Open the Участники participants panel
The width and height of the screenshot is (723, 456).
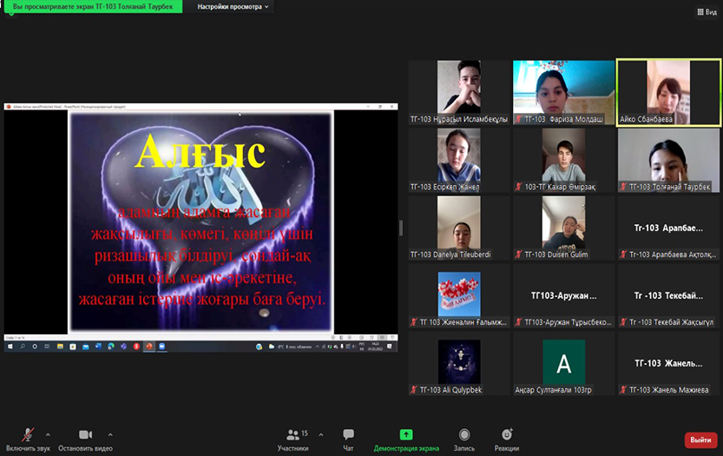click(x=292, y=434)
